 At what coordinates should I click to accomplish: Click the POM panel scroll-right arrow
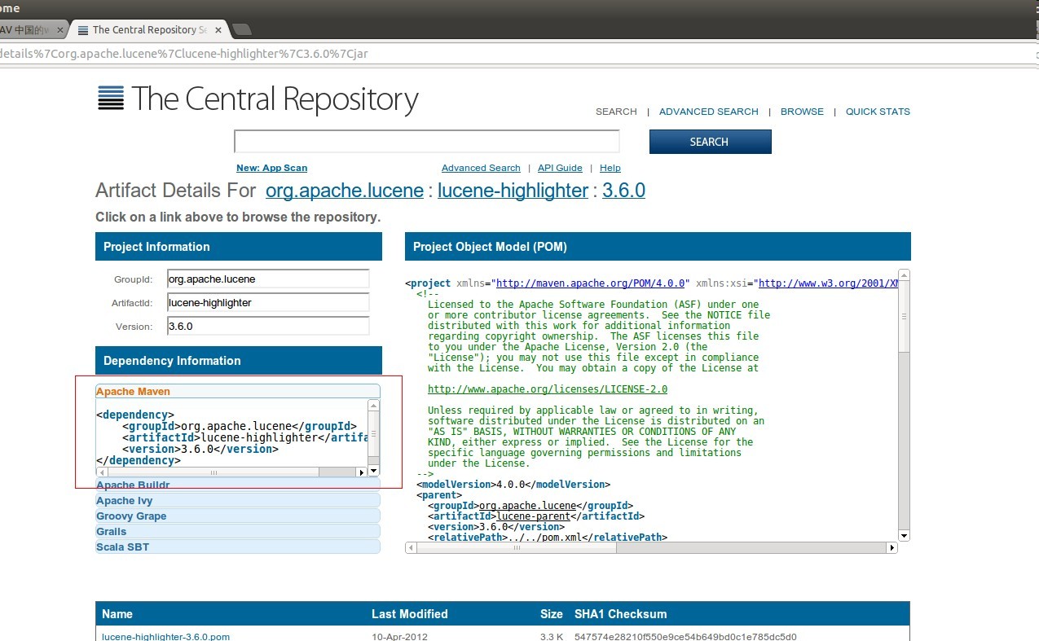892,548
